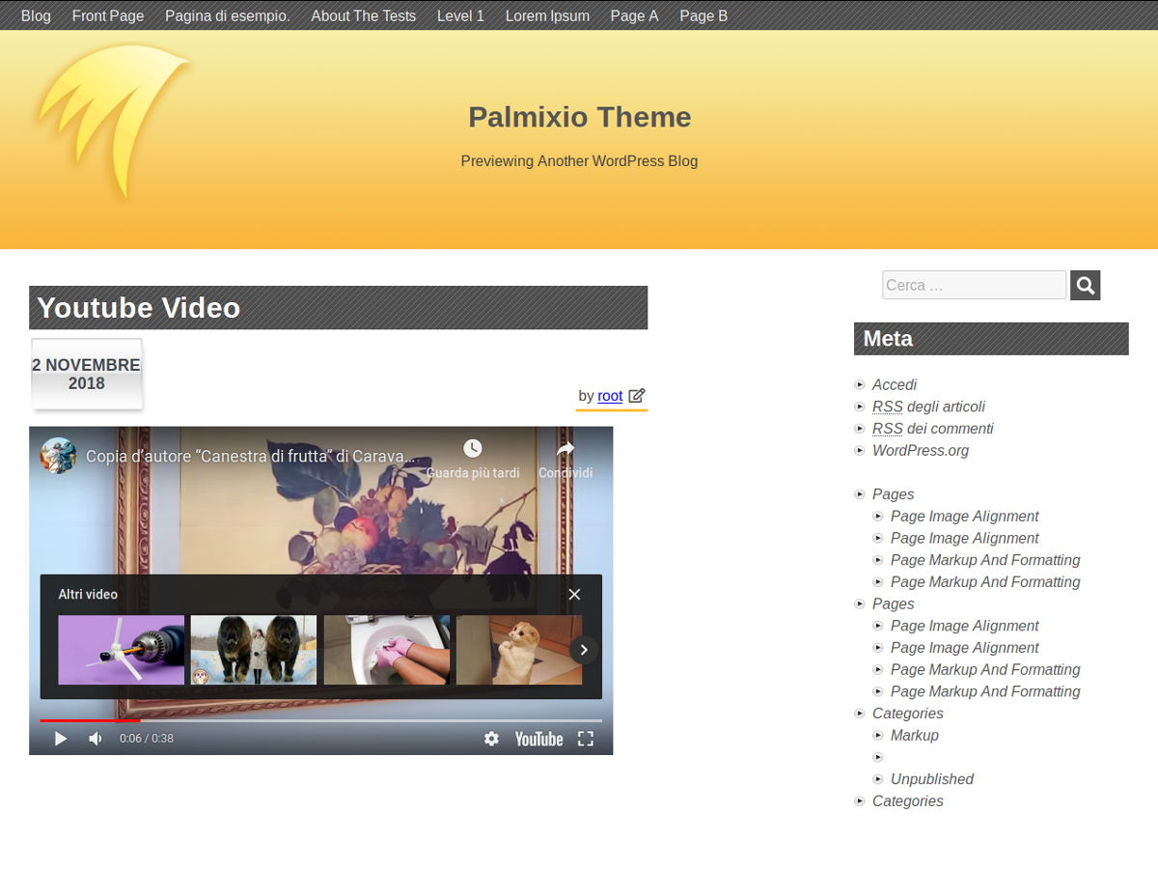Image resolution: width=1158 pixels, height=869 pixels.
Task: Click the video progress bar
Action: pyautogui.click(x=320, y=720)
